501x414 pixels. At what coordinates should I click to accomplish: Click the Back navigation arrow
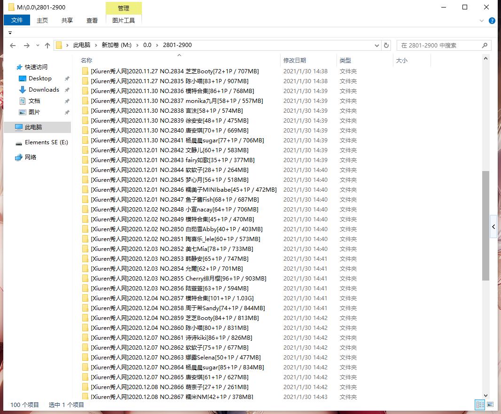(x=13, y=46)
